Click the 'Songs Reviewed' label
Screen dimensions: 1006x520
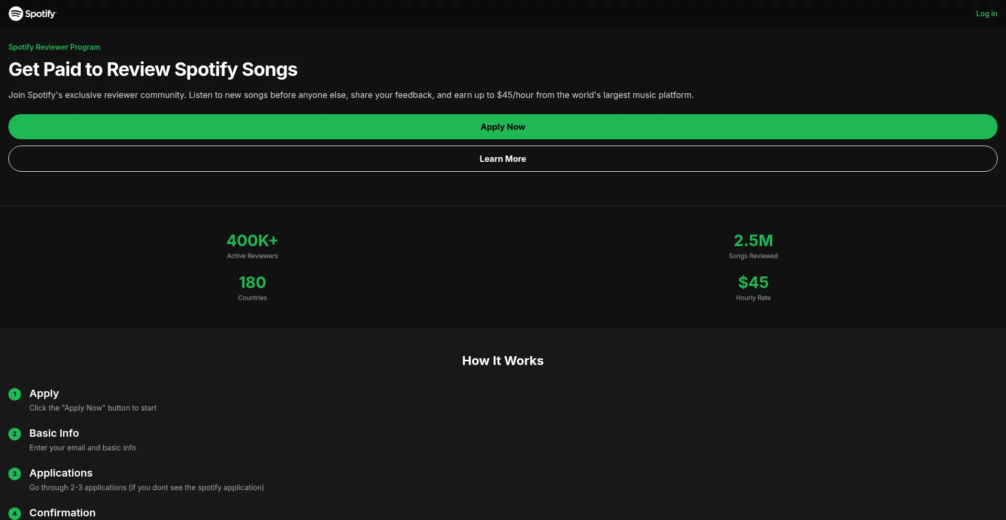(753, 256)
